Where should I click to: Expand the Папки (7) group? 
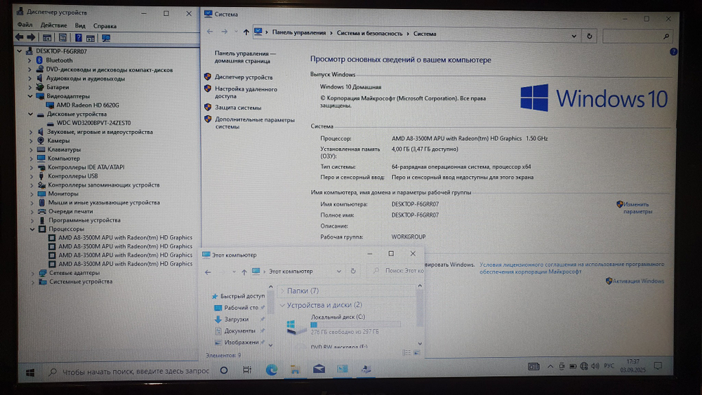coord(282,290)
